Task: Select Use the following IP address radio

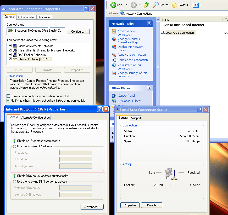Action: pyautogui.click(x=15, y=146)
